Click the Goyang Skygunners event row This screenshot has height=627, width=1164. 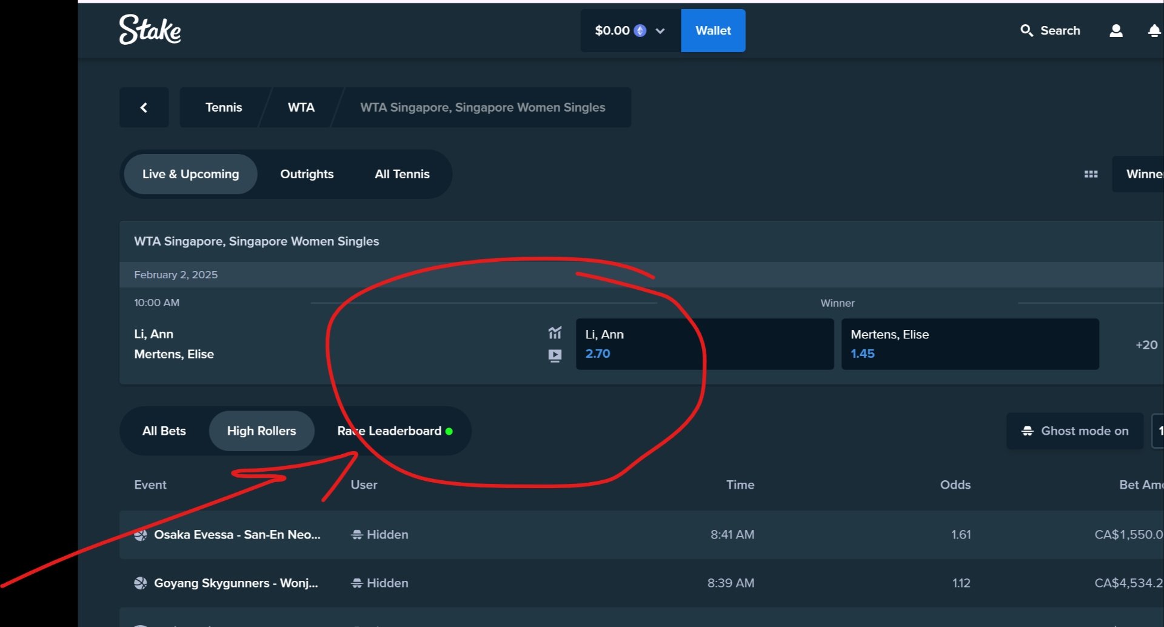pos(641,583)
